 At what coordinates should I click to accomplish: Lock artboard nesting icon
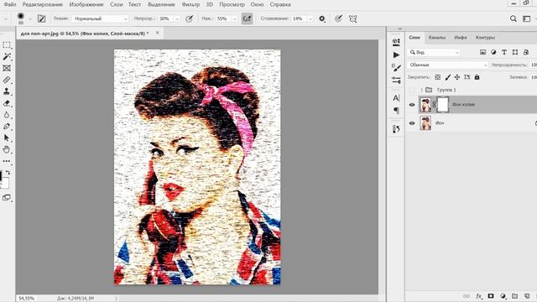pos(467,77)
